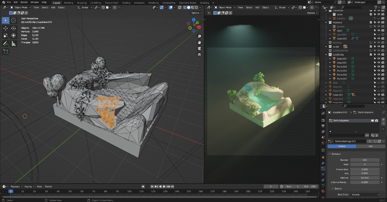
Task: Click the Lifetime value field
Action: 365,178
